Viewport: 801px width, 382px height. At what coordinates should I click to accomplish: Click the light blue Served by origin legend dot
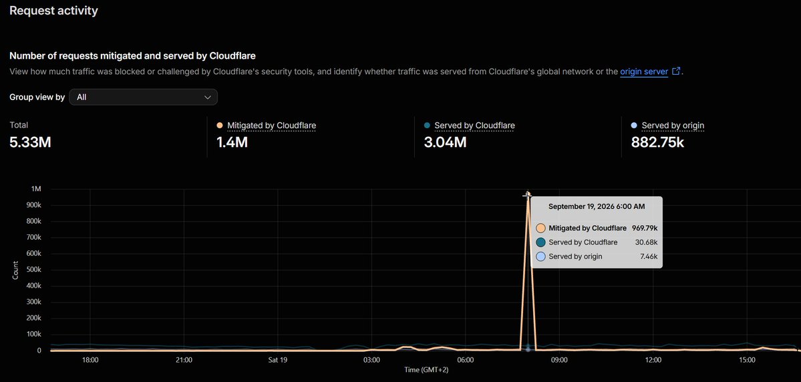coord(634,125)
